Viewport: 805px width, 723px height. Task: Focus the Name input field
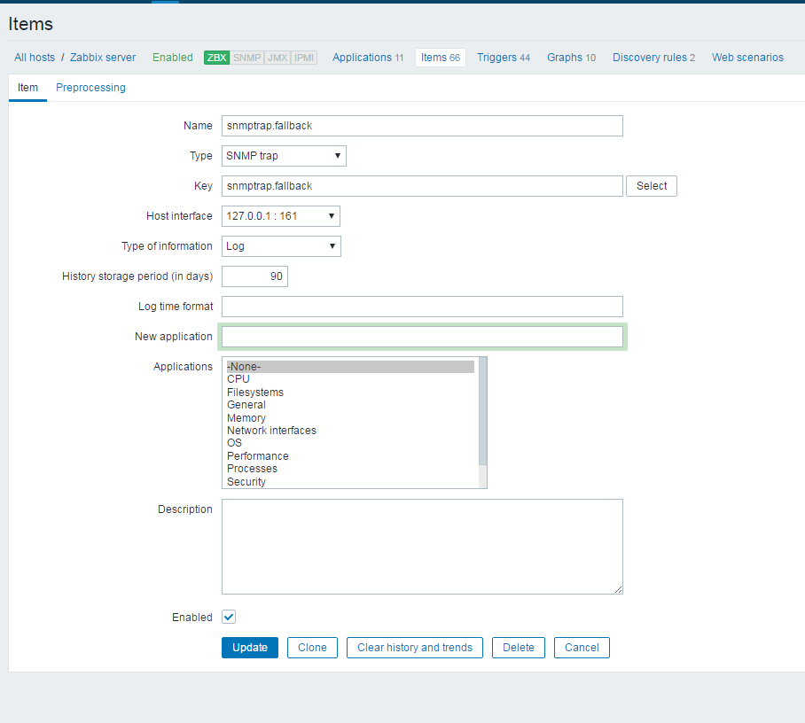[x=423, y=126]
